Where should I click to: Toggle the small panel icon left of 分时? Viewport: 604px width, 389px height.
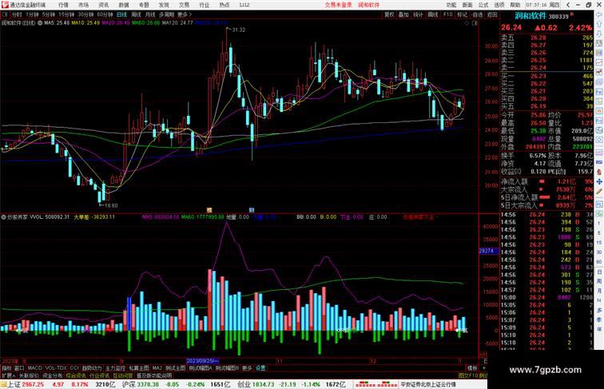[x=5, y=14]
